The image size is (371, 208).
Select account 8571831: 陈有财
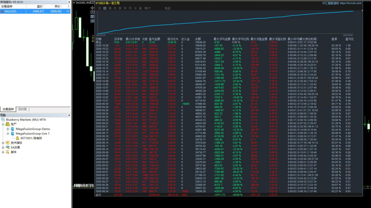[31, 138]
